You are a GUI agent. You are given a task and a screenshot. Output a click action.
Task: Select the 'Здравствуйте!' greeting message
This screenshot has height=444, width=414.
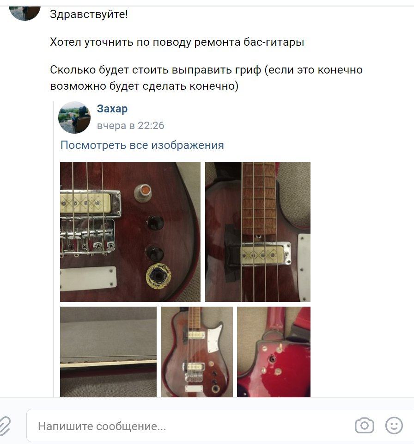tap(89, 14)
